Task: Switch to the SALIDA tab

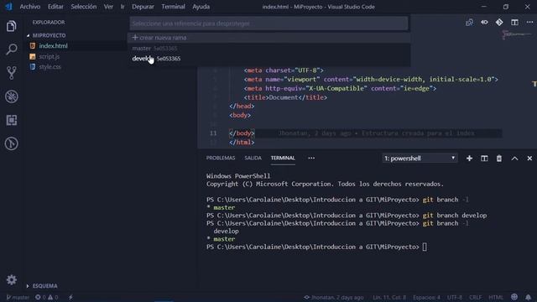Action: click(253, 158)
